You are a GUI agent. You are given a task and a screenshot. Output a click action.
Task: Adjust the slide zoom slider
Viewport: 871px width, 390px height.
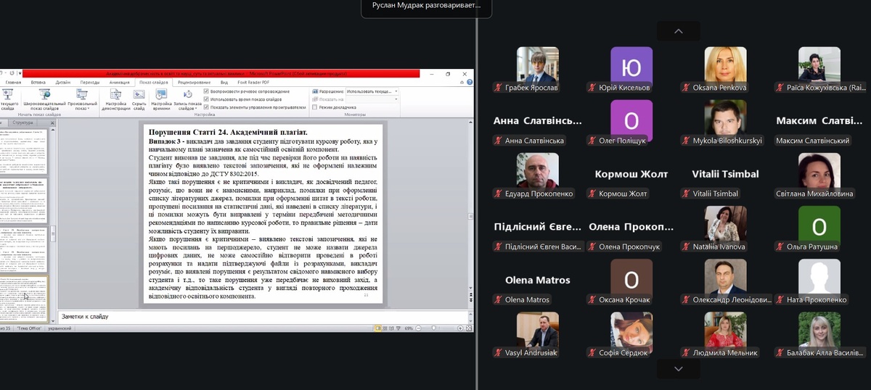click(x=433, y=328)
